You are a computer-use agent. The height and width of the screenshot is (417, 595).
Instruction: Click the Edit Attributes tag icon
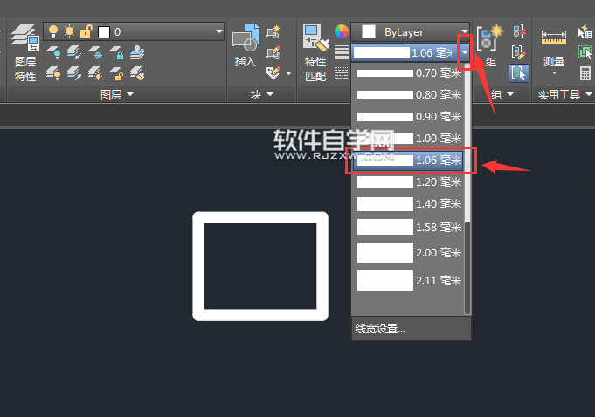(273, 72)
